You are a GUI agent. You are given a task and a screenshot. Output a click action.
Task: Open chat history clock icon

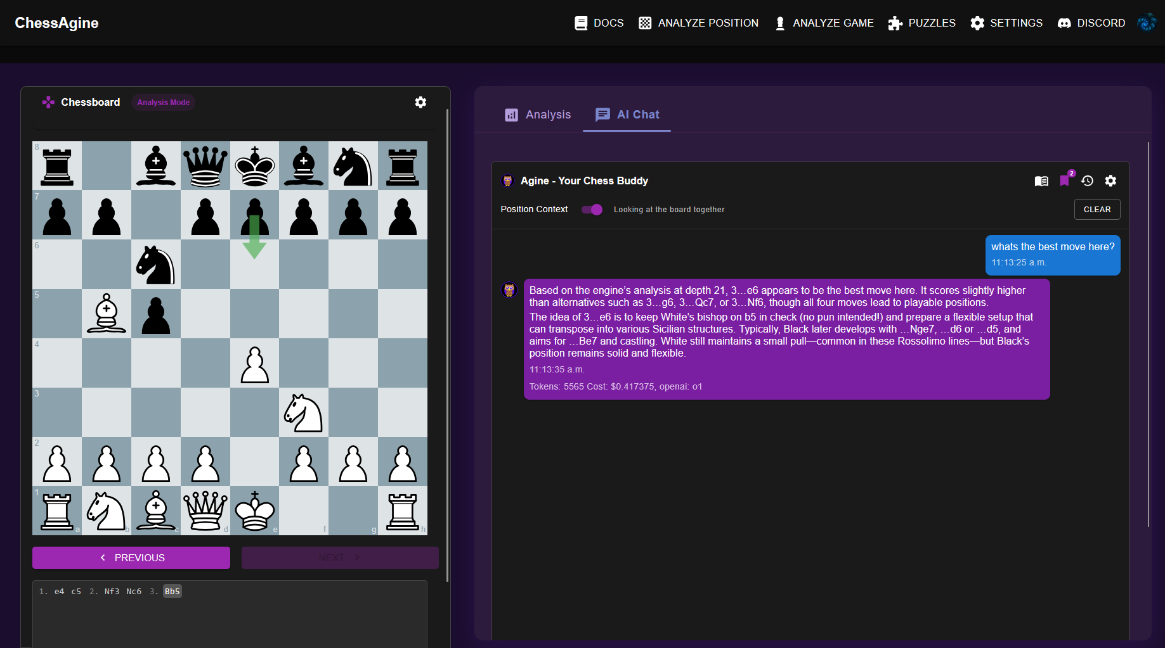pos(1087,181)
